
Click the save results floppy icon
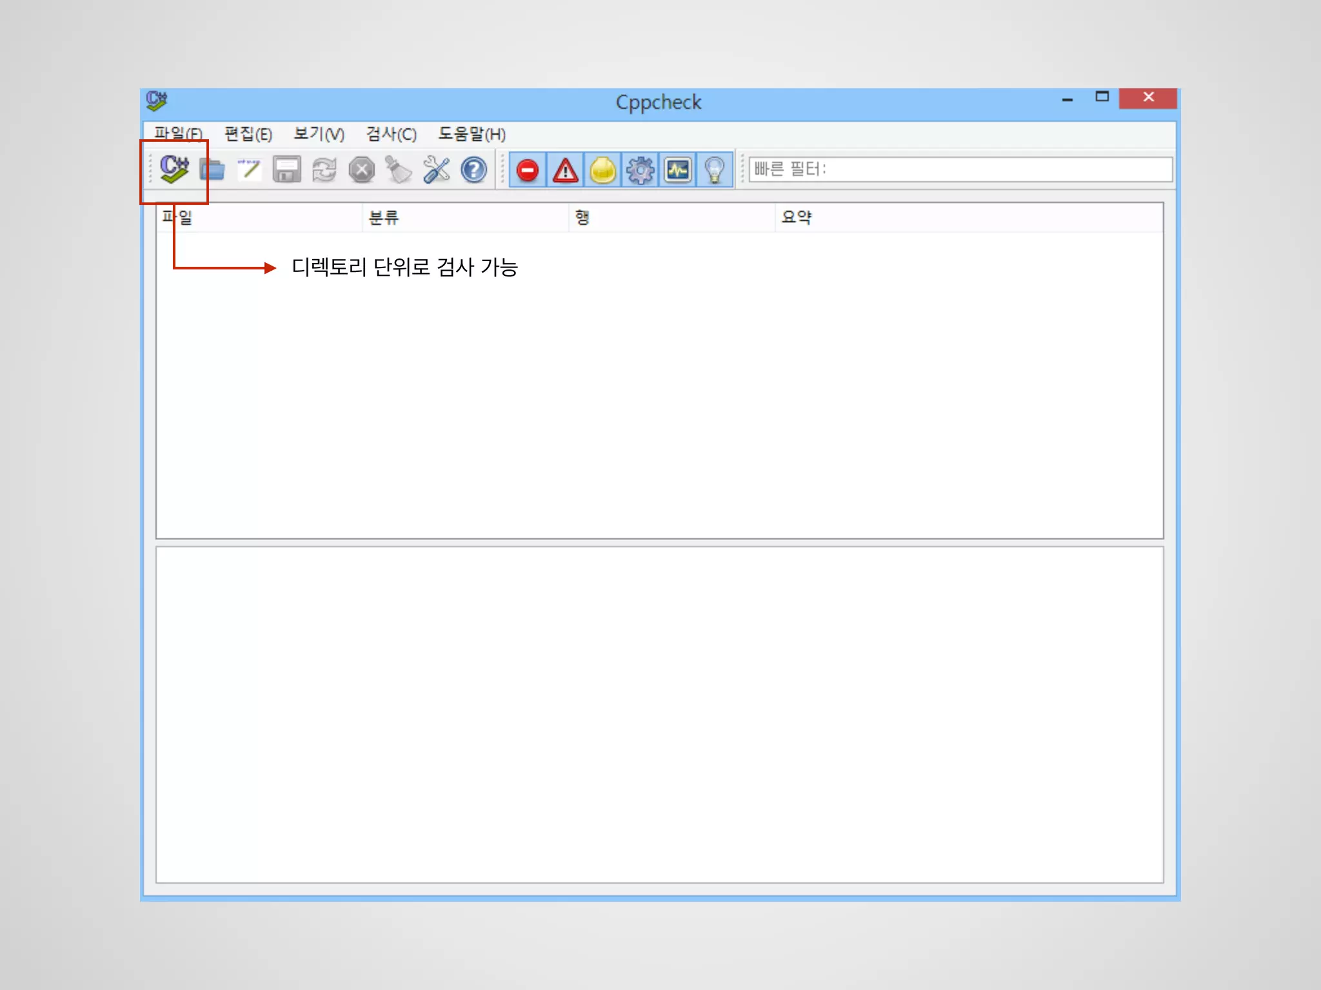pyautogui.click(x=286, y=170)
